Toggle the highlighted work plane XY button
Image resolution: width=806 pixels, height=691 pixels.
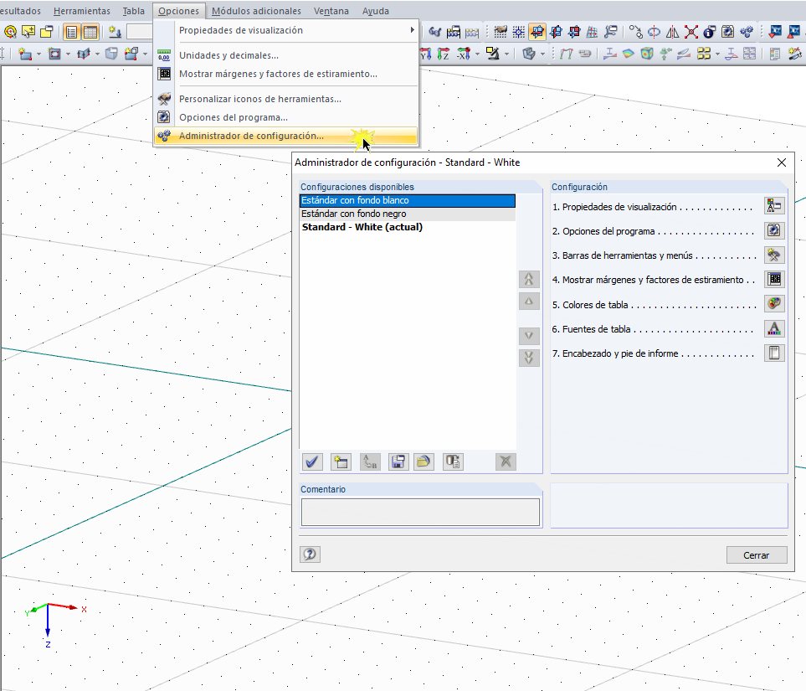pos(537,33)
